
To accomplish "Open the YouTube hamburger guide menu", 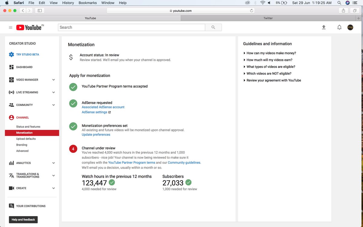I will (x=11, y=28).
